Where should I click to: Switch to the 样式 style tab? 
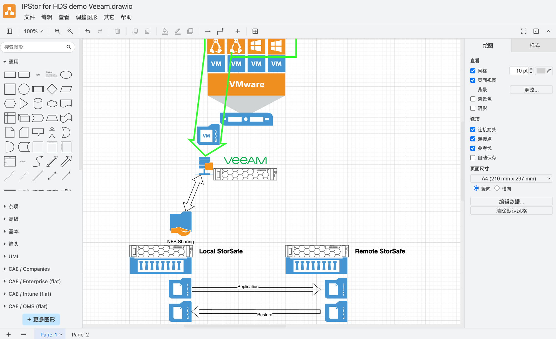pyautogui.click(x=534, y=45)
